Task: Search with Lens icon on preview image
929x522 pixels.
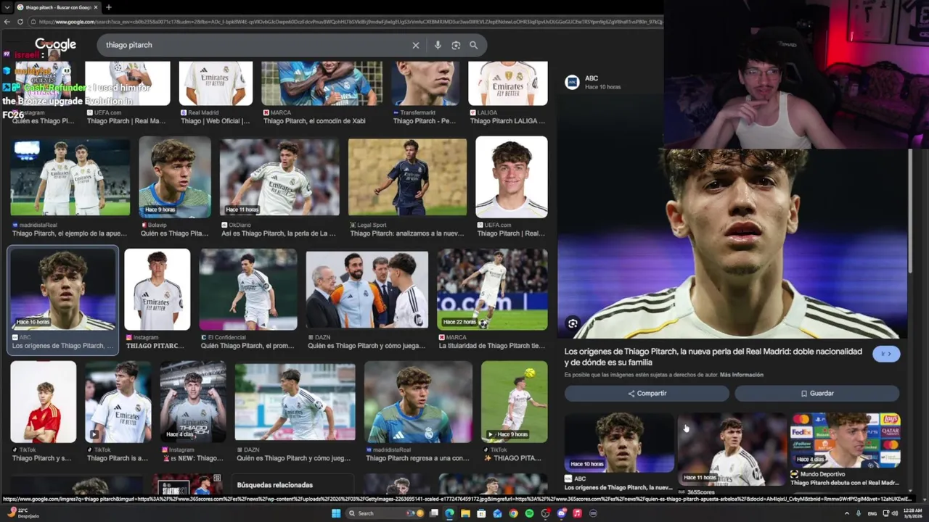Action: tap(573, 323)
